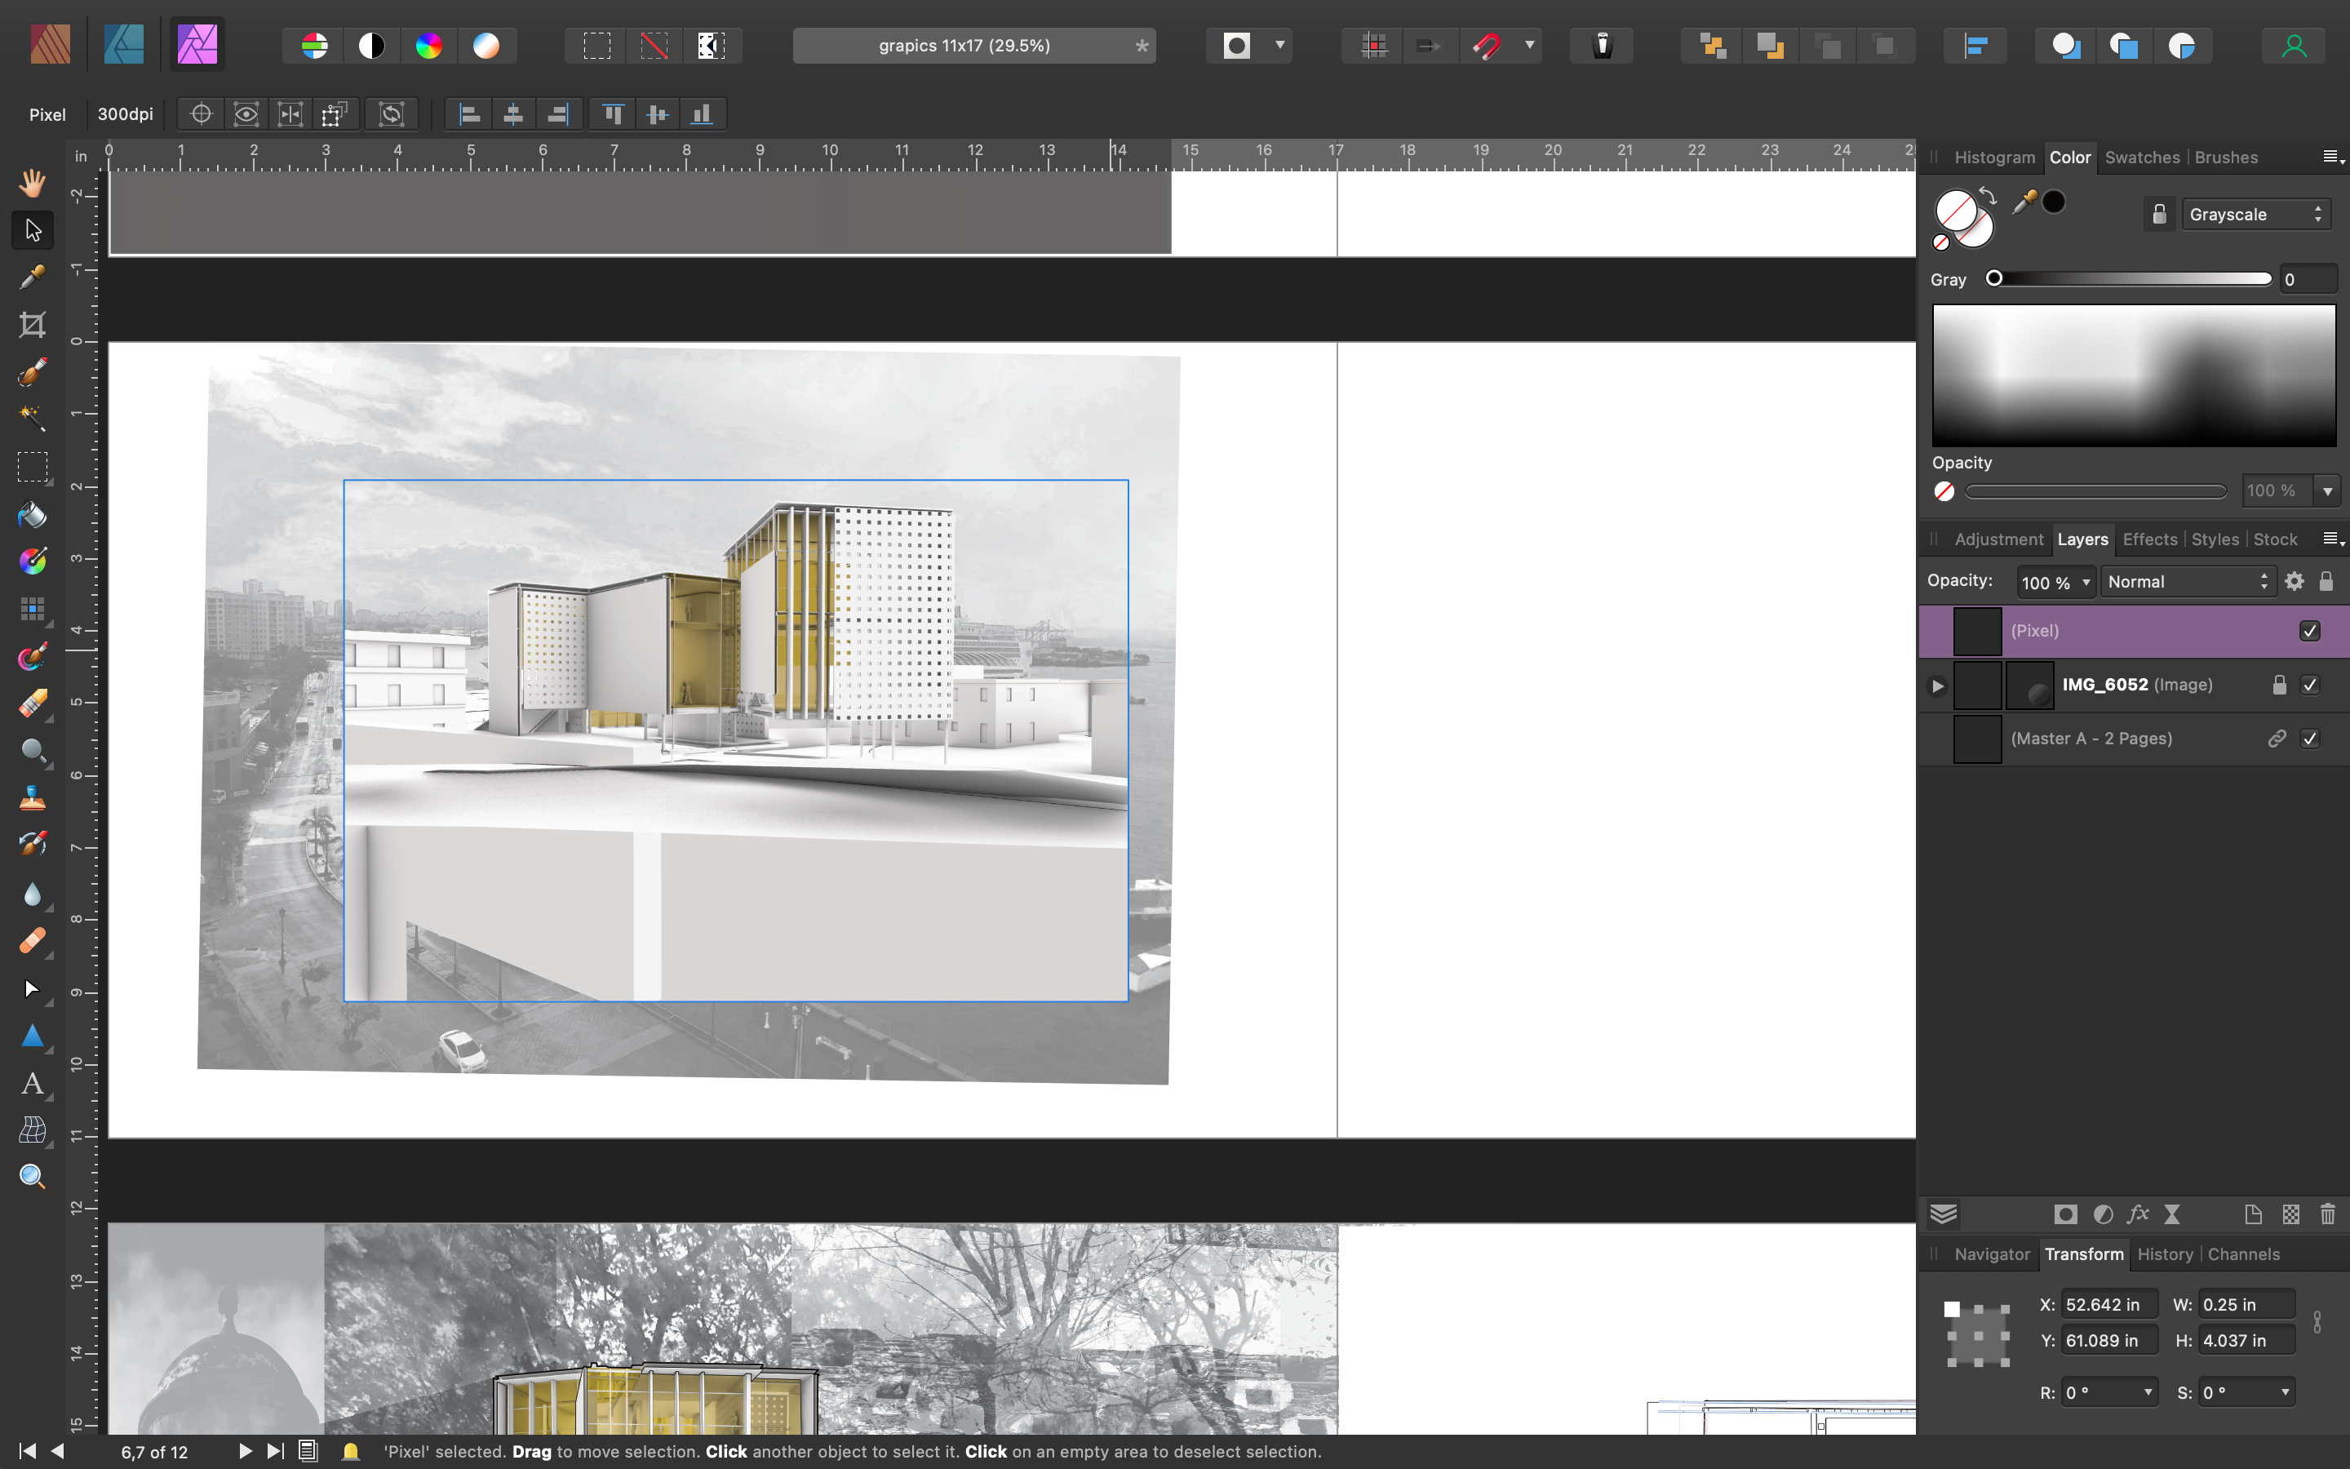
Task: Select the Artistic Text tool
Action: [x=32, y=1083]
